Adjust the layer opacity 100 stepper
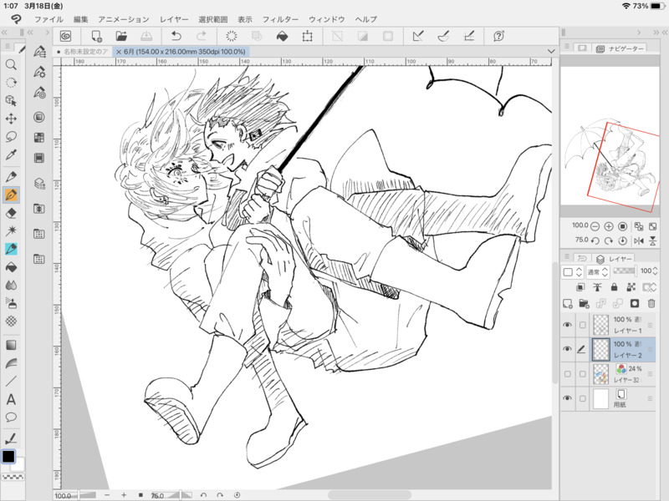The image size is (669, 501). (656, 271)
